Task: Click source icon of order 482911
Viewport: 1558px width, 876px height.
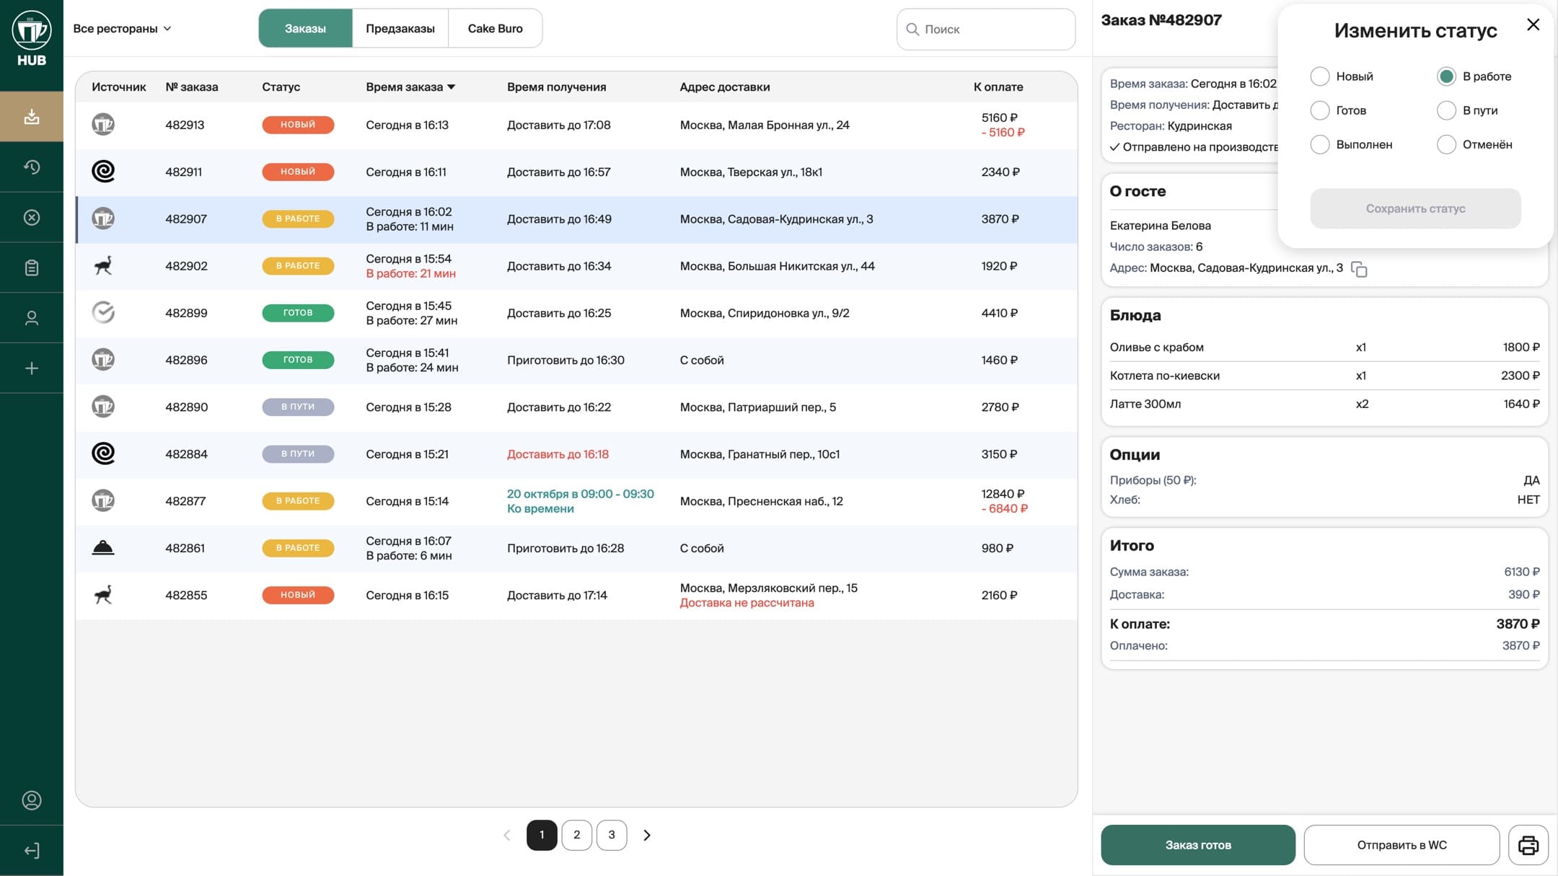Action: click(x=103, y=172)
